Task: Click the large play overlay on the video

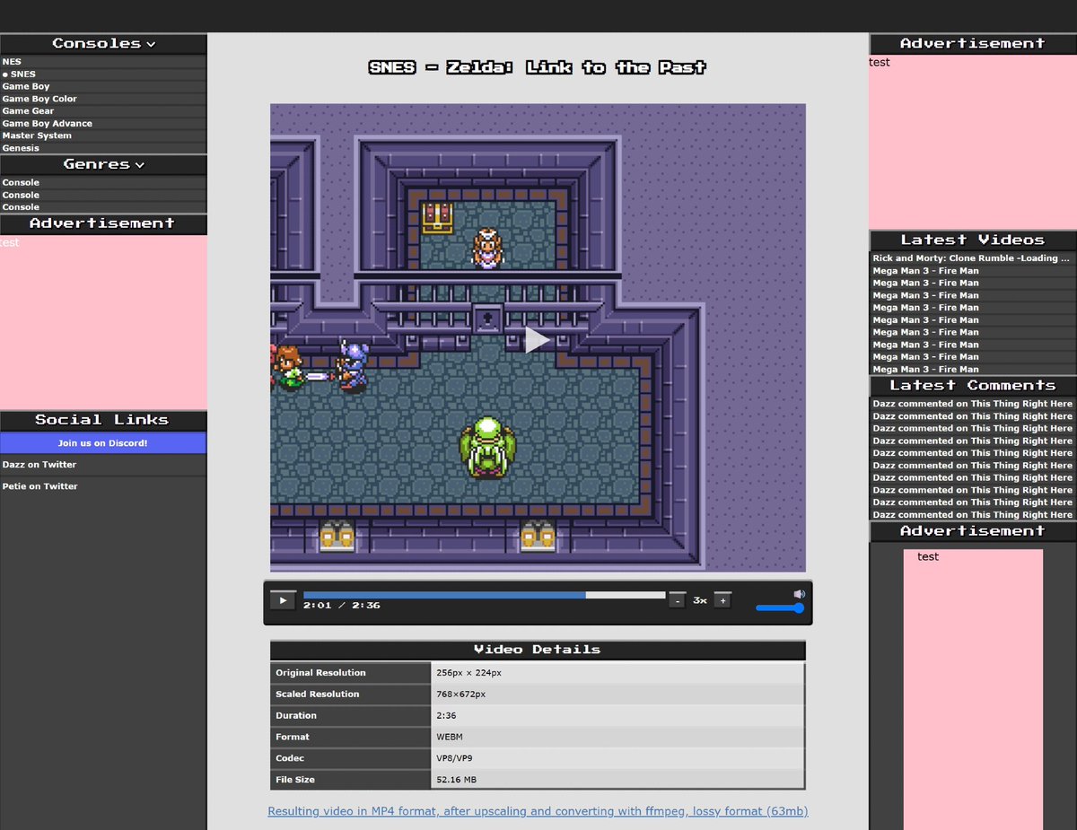Action: (x=537, y=339)
